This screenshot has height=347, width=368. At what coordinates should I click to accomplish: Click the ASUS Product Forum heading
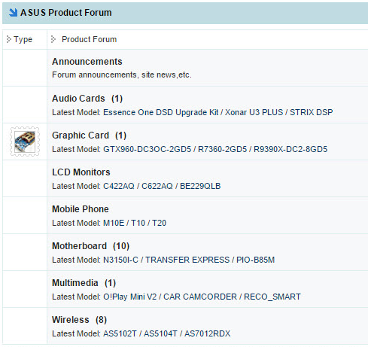(66, 12)
